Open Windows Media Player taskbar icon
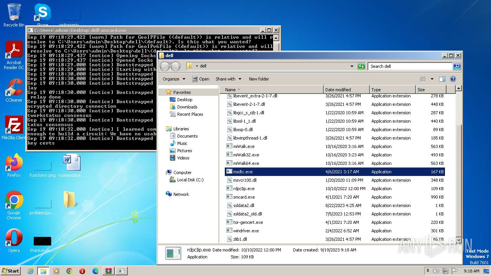The image size is (491, 276). [56, 271]
